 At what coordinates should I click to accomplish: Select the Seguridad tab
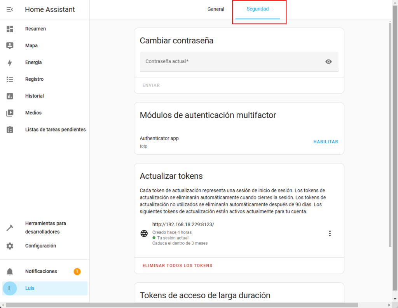[258, 9]
